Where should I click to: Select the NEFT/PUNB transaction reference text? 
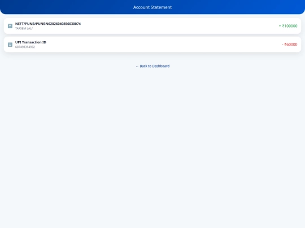coord(48,24)
